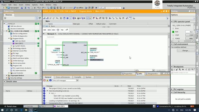Viewport: 199px width, 112px height.
Task: Click the Delete X icon in main toolbar
Action: [x=35, y=8]
